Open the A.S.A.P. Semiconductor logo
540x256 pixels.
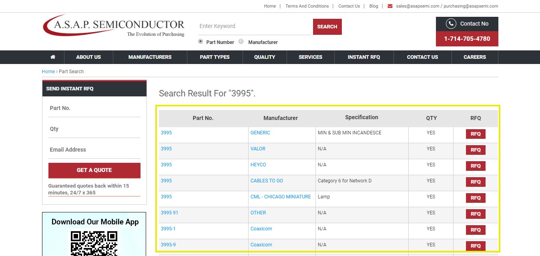point(114,26)
